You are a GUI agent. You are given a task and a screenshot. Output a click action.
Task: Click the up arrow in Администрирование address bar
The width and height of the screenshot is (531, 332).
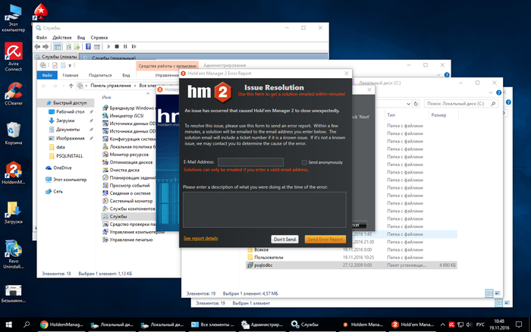pyautogui.click(x=71, y=86)
